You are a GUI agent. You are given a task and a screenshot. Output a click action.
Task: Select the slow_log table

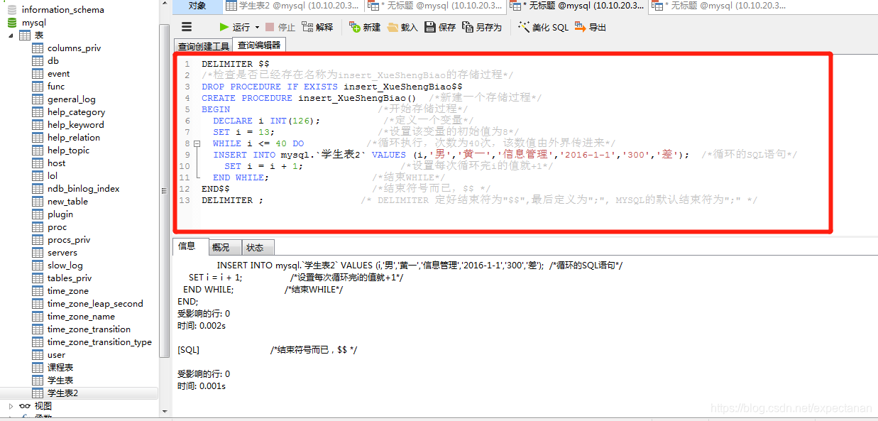pyautogui.click(x=65, y=266)
